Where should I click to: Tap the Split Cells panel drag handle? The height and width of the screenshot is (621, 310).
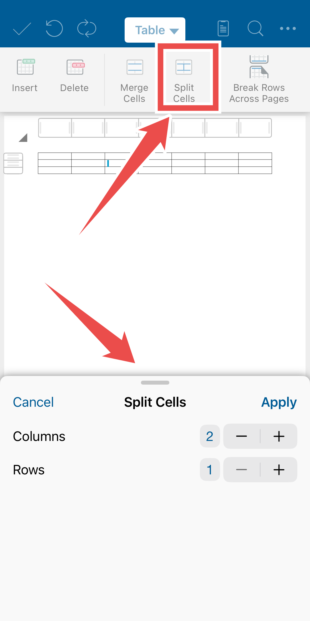pyautogui.click(x=155, y=382)
